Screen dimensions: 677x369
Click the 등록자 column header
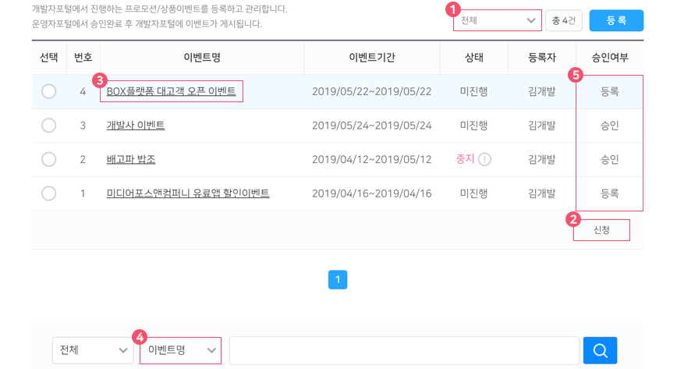(x=542, y=58)
